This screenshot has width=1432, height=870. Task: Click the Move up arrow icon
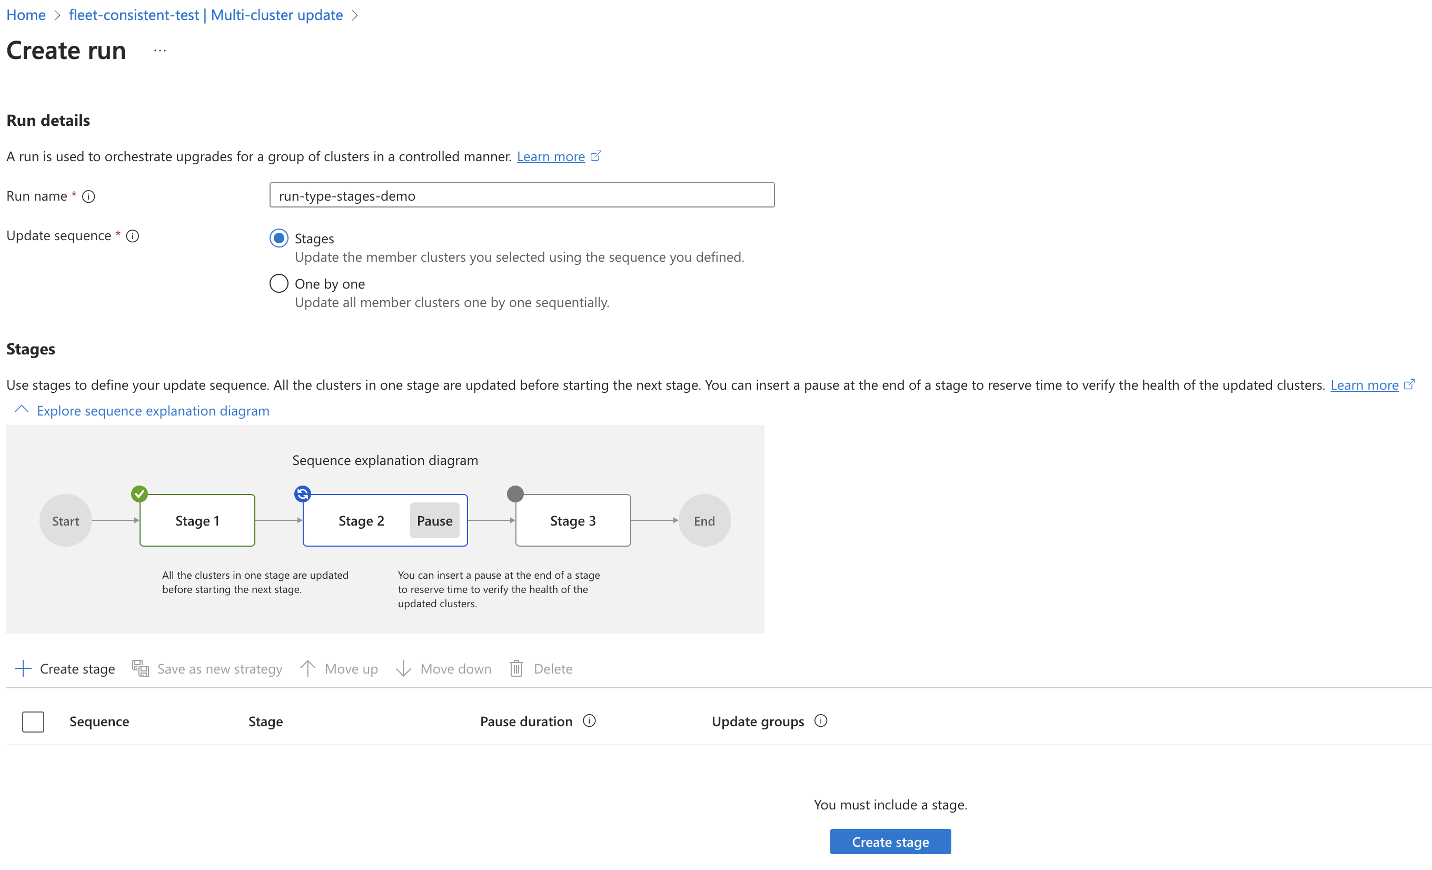click(x=307, y=668)
